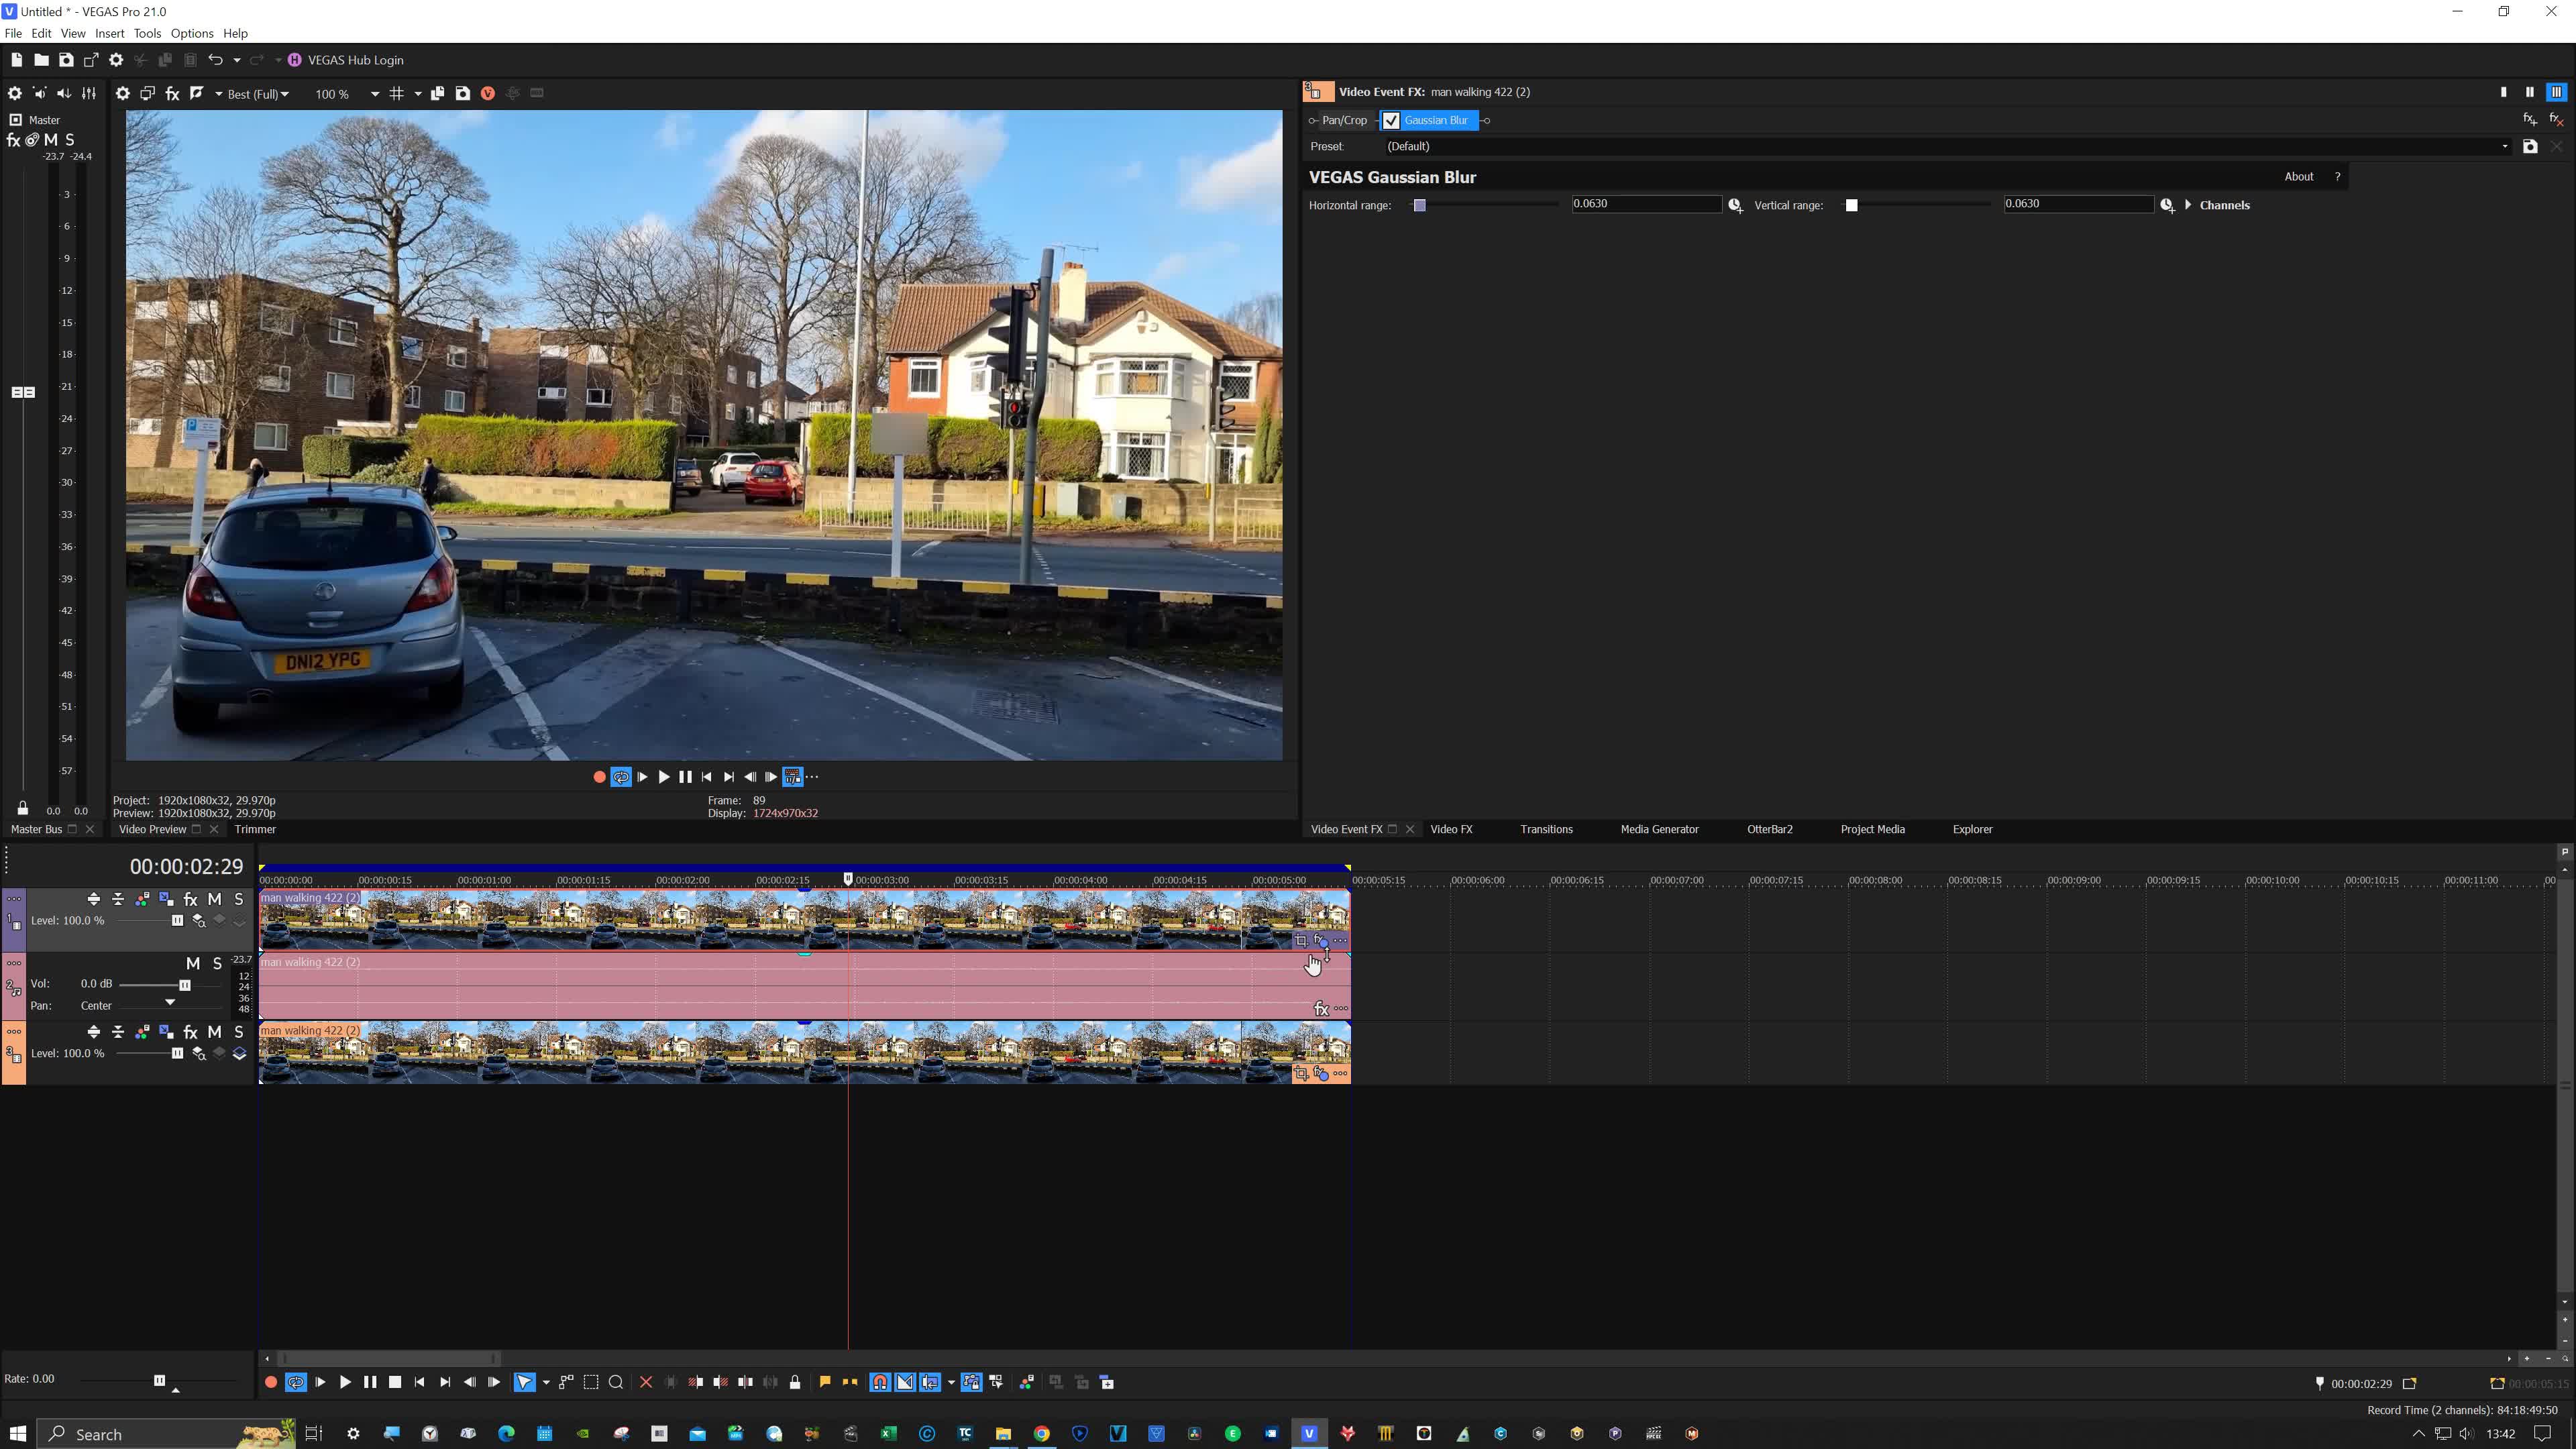Click the Video Output FX button
Screen dimensions: 2576x1449
click(x=172, y=93)
